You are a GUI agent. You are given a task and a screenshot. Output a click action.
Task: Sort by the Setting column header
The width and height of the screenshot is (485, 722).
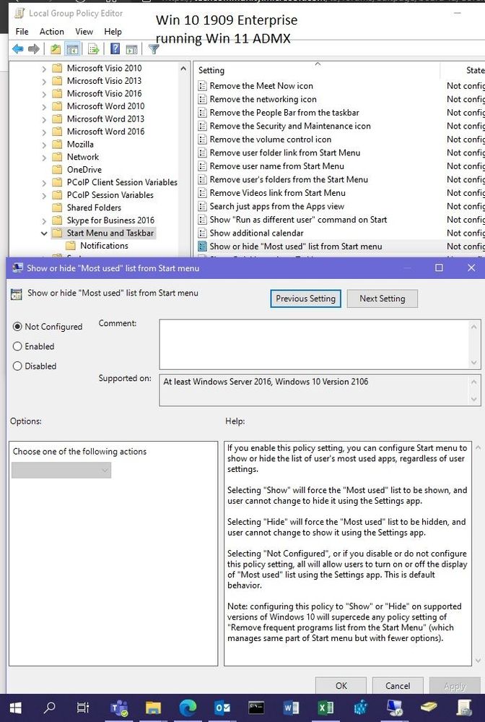[x=316, y=70]
